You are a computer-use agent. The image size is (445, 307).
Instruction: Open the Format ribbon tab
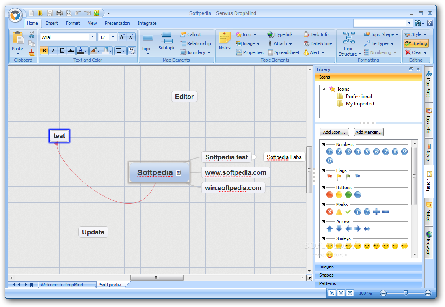[73, 23]
